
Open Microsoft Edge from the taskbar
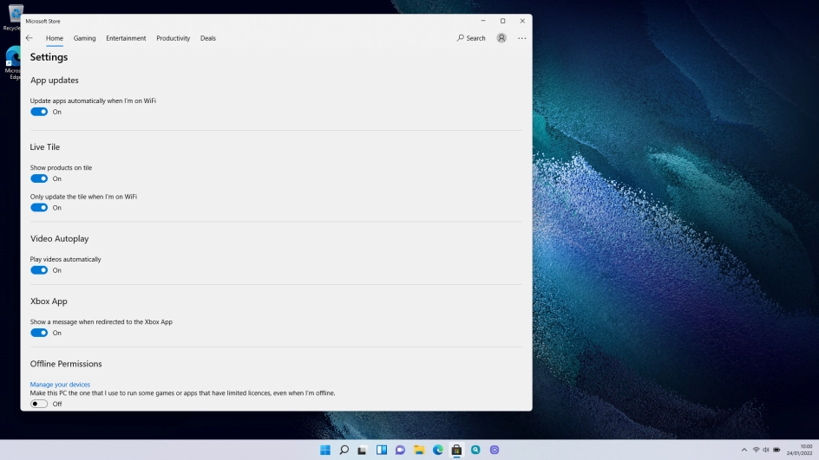click(x=438, y=450)
